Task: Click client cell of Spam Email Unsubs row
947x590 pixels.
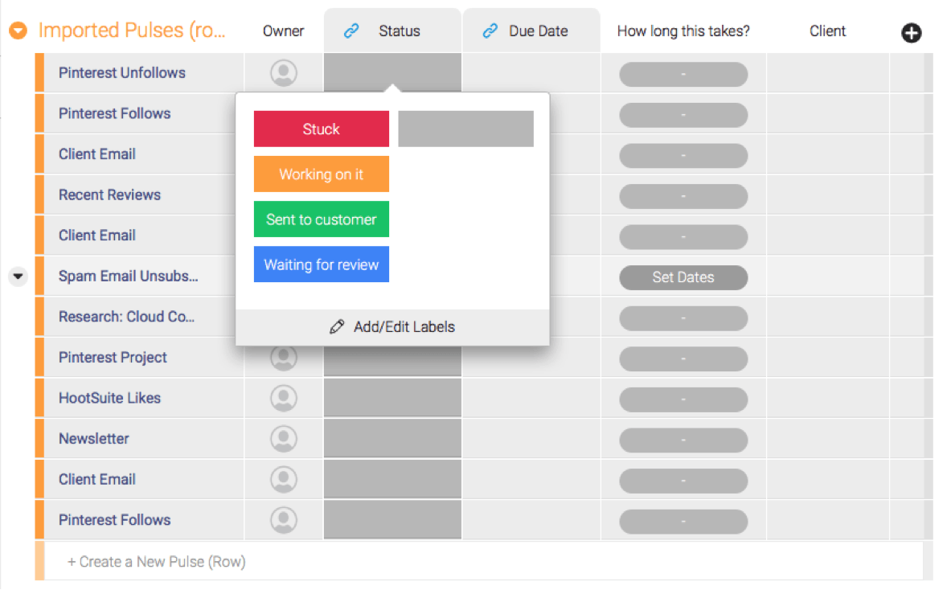Action: (x=827, y=276)
